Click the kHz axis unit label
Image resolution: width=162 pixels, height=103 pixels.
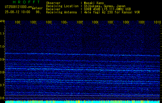coord(2,21)
